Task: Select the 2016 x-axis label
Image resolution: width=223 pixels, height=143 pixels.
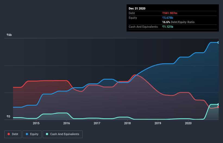Action: click(x=67, y=123)
